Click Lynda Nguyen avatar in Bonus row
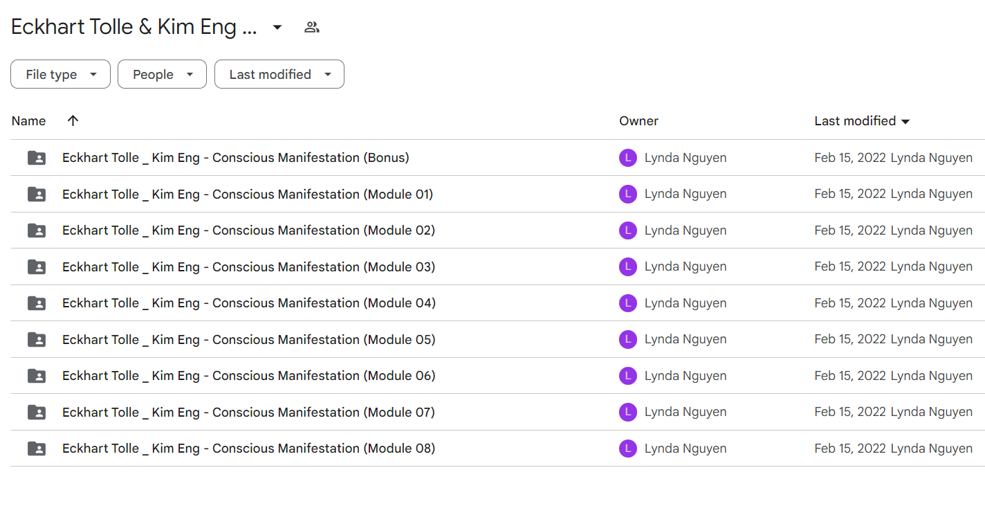The width and height of the screenshot is (985, 506). pos(628,158)
